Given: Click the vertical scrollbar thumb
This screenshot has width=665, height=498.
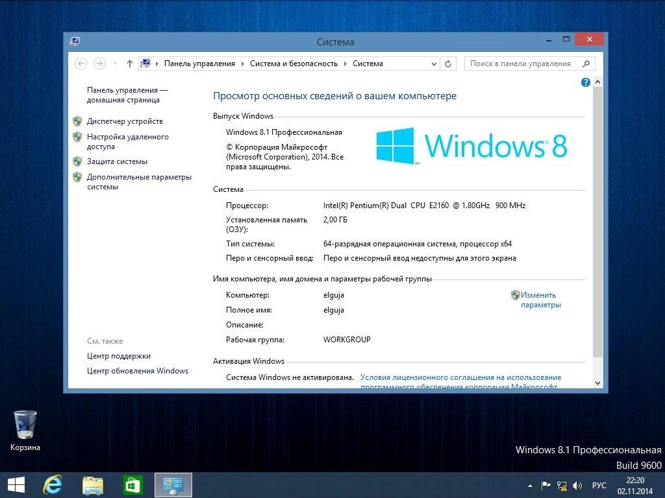Looking at the screenshot, I should (x=597, y=222).
